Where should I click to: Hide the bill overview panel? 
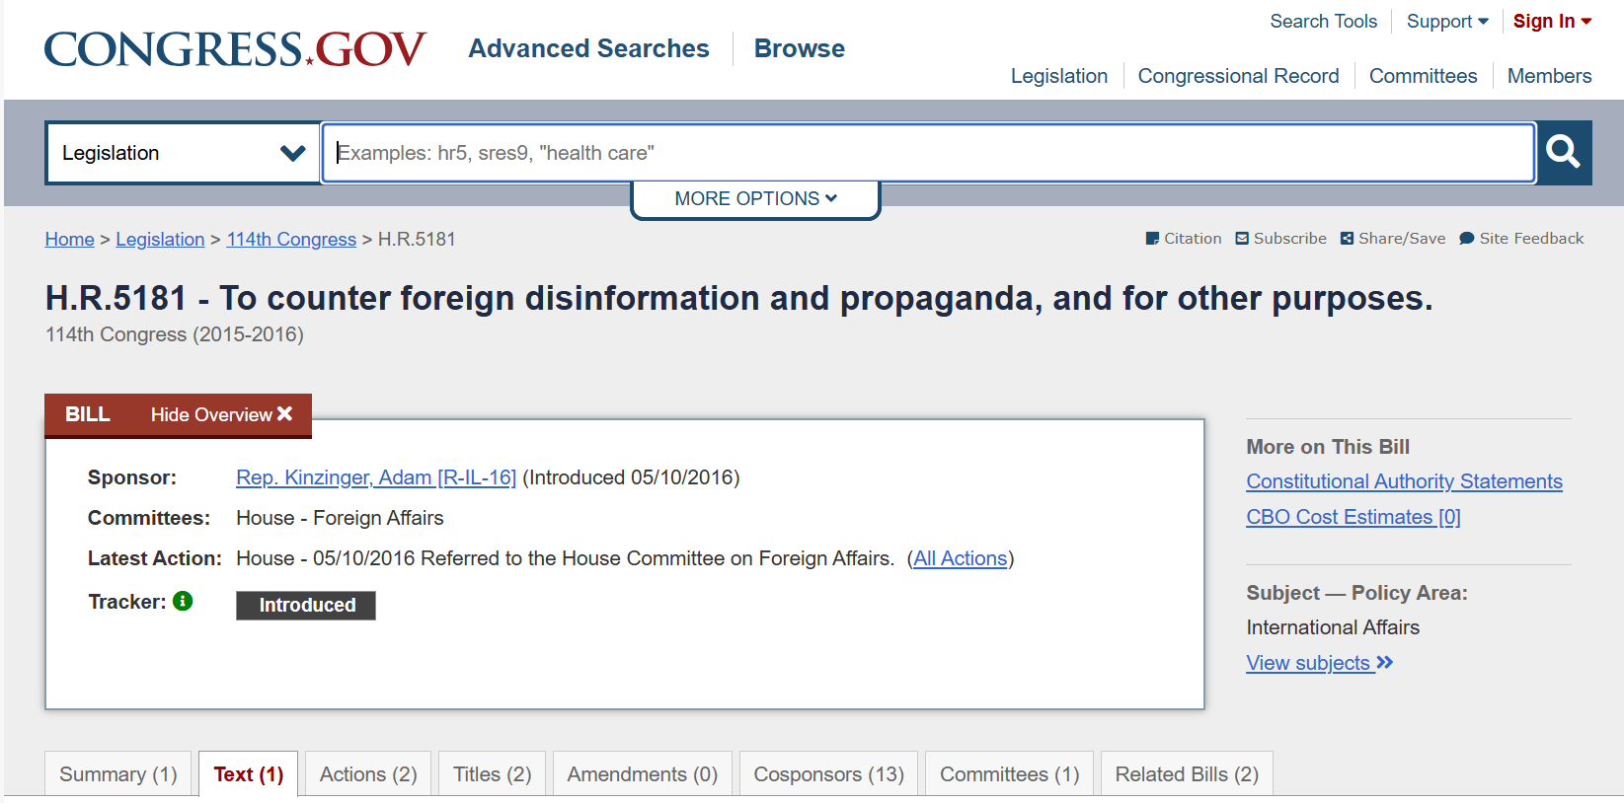(221, 415)
